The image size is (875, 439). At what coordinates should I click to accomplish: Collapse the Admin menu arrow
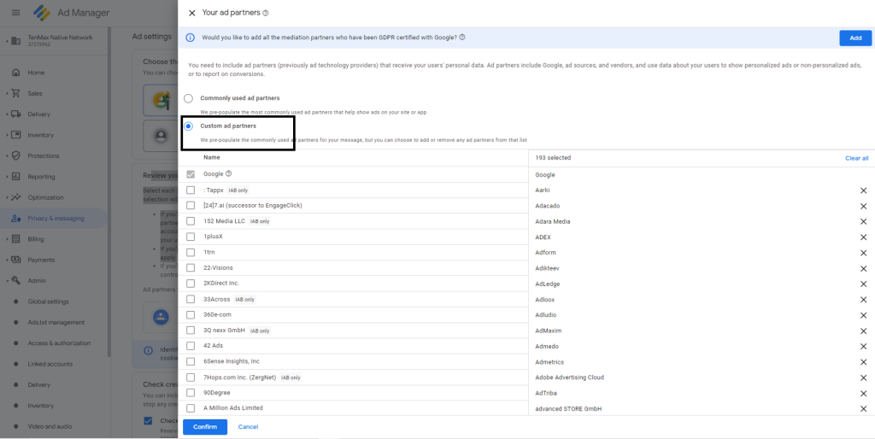coord(7,281)
